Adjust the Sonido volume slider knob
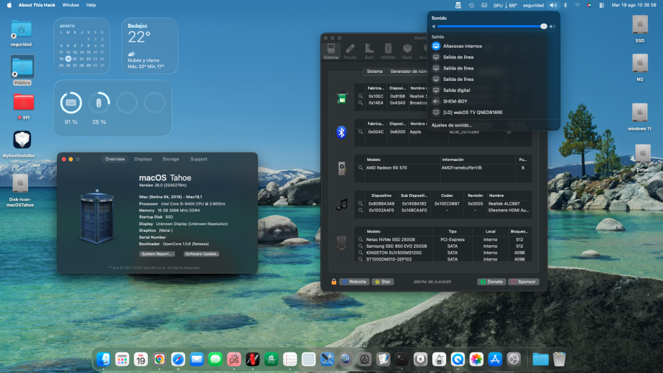The width and height of the screenshot is (663, 373). 544,27
